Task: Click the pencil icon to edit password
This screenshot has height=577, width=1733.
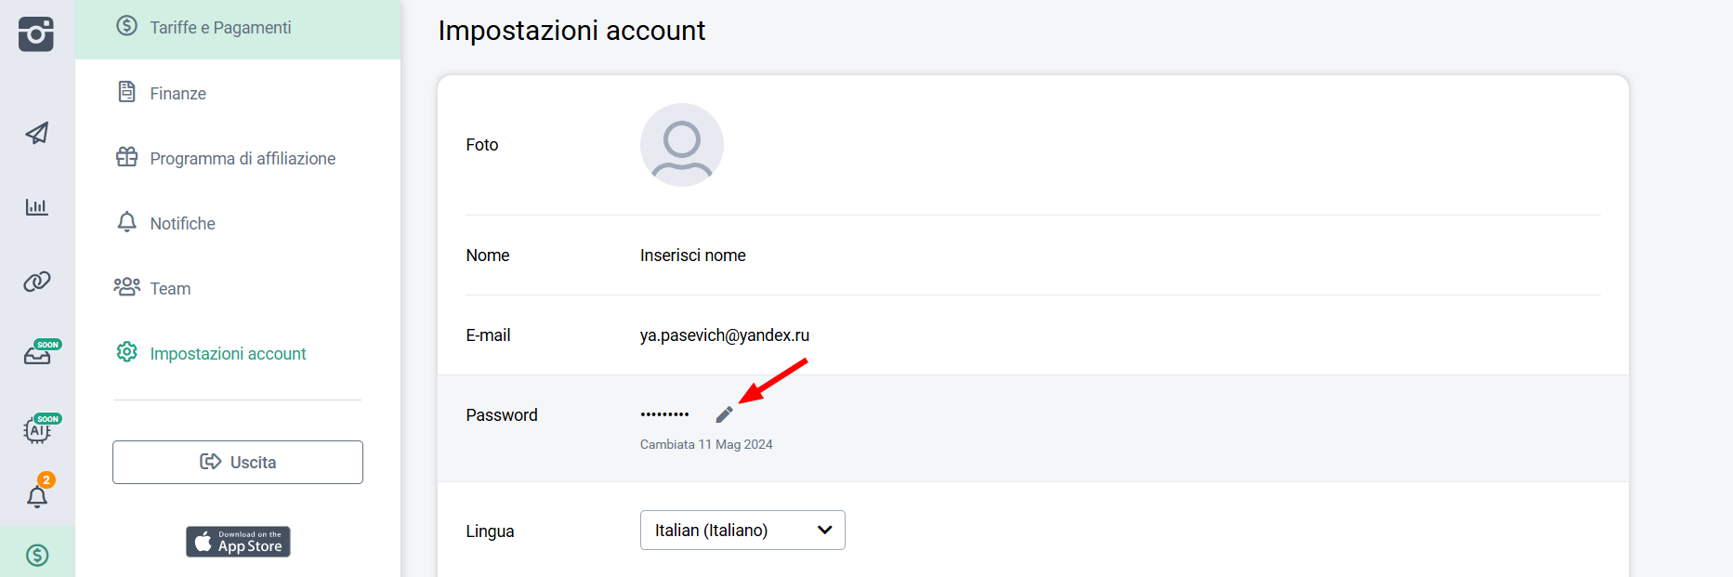Action: coord(725,414)
